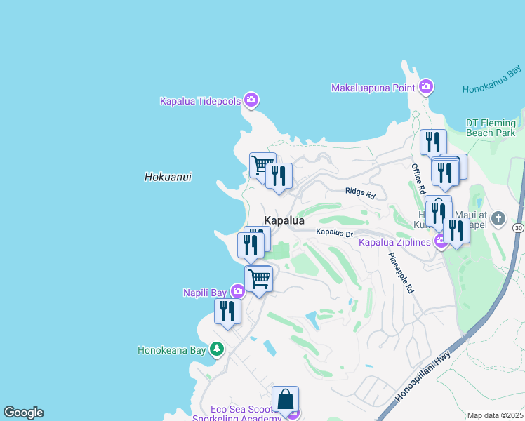Open the restaurant marker right of Kapalua Ziplines
The image size is (525, 421).
[456, 234]
